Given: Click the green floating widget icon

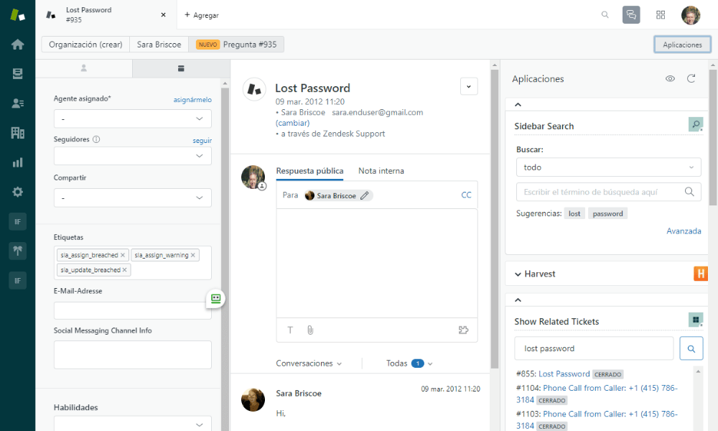Looking at the screenshot, I should click(x=215, y=299).
